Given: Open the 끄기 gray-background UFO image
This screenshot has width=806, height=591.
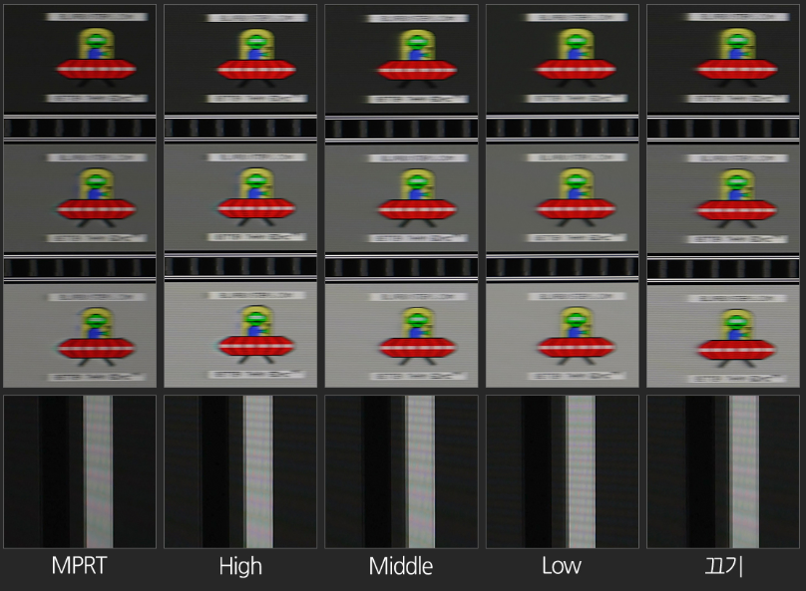Looking at the screenshot, I should pyautogui.click(x=723, y=199).
